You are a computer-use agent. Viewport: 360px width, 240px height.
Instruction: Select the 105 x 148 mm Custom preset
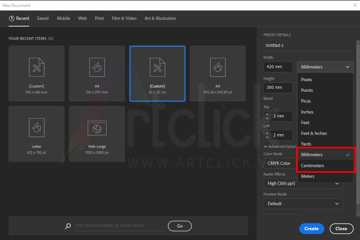(36, 73)
